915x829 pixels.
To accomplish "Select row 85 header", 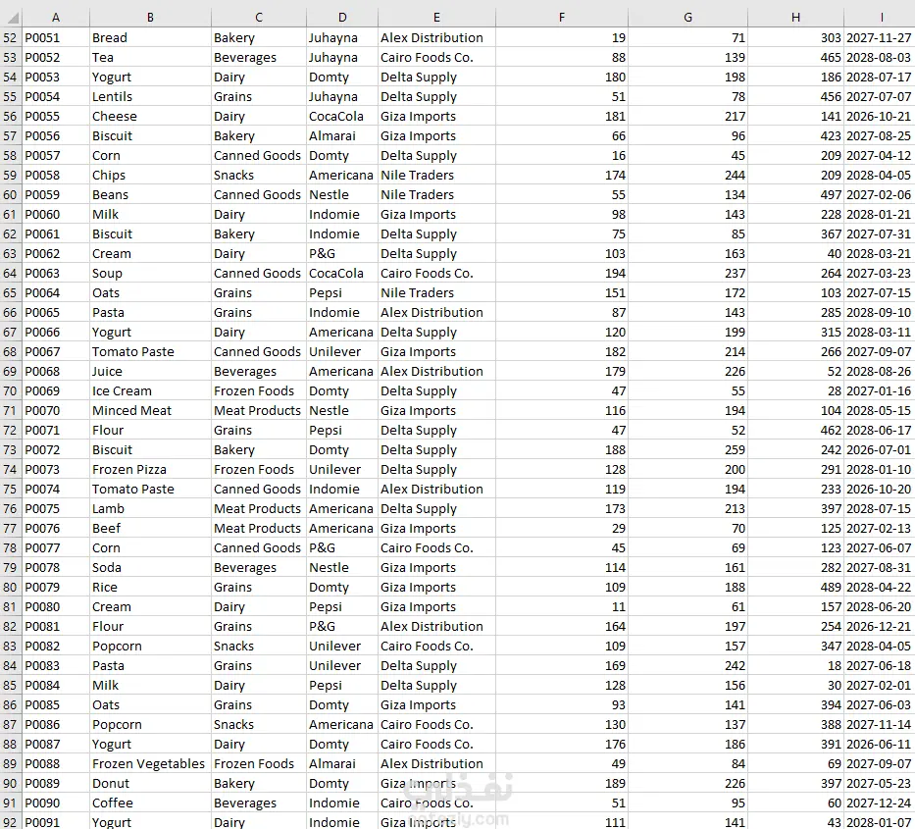I will [11, 686].
